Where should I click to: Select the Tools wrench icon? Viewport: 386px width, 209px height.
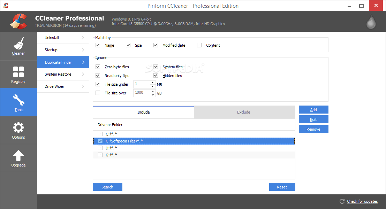tap(18, 100)
